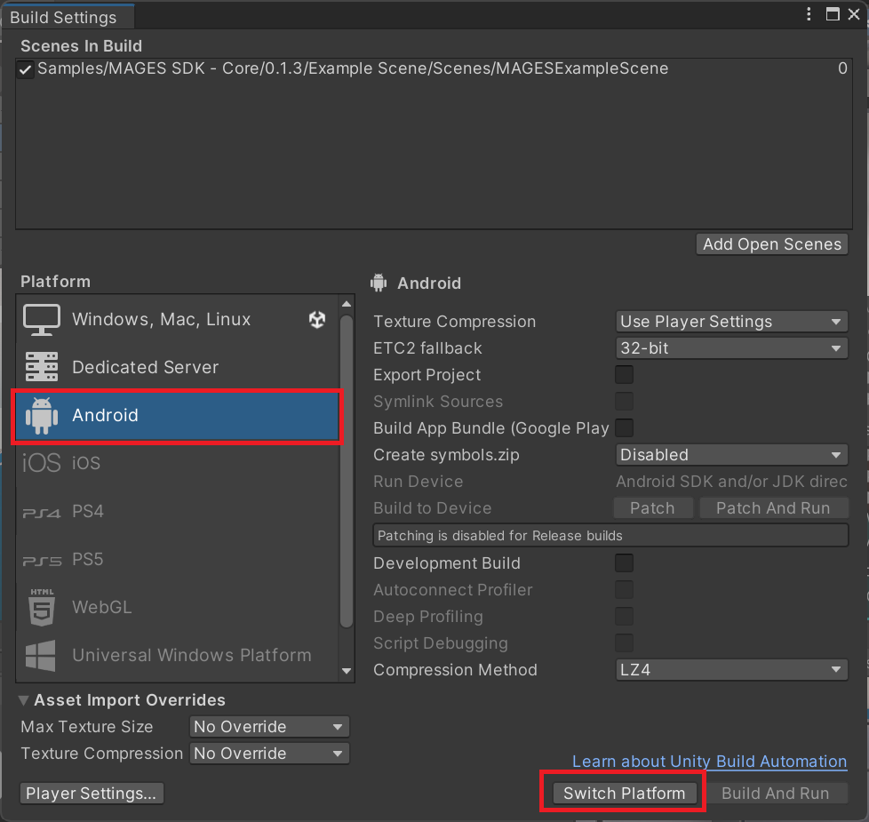Select the iOS platform icon
Screen dimensions: 869x822
coord(41,463)
